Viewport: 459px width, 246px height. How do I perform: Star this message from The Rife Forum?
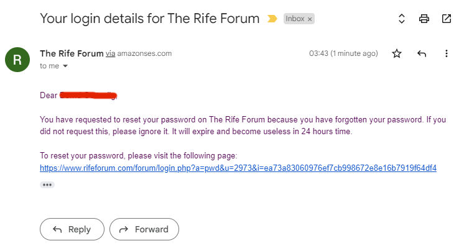397,53
